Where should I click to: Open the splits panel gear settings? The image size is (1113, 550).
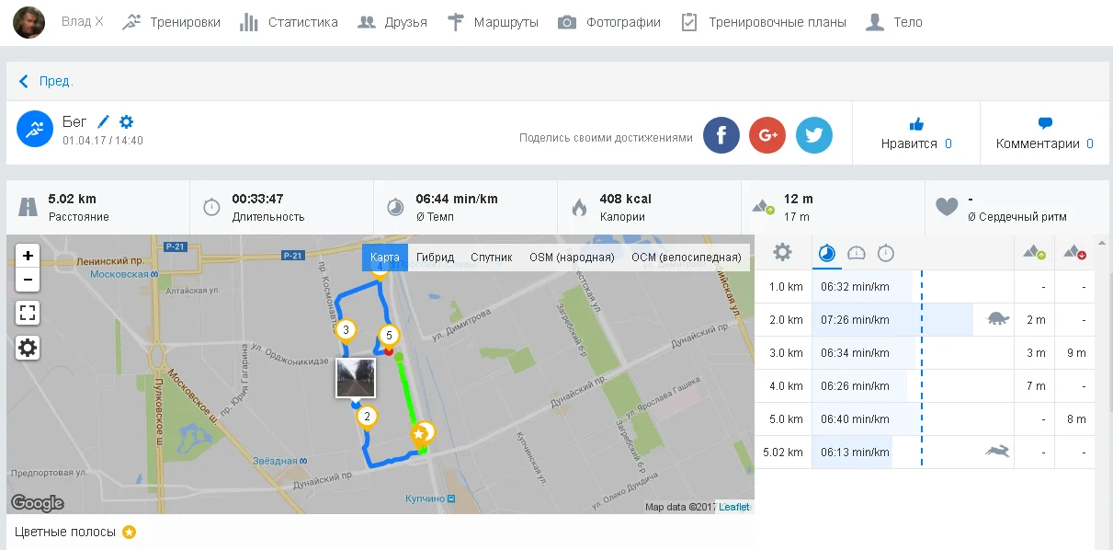[x=784, y=253]
